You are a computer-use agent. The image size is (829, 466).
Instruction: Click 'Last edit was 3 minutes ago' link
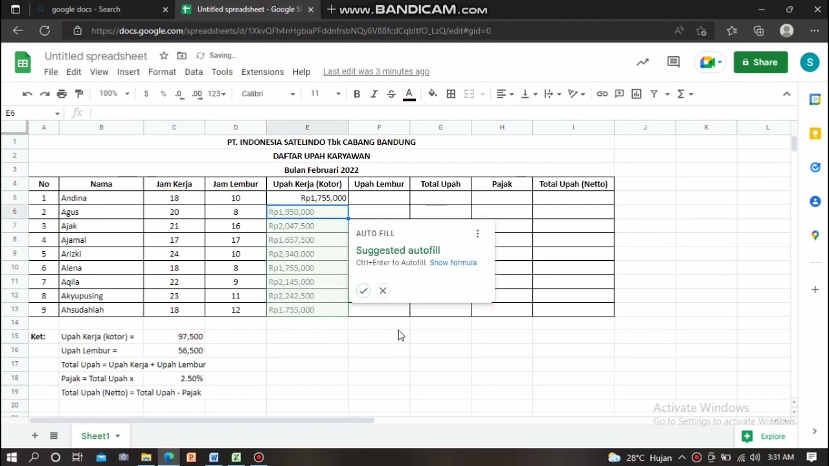376,71
